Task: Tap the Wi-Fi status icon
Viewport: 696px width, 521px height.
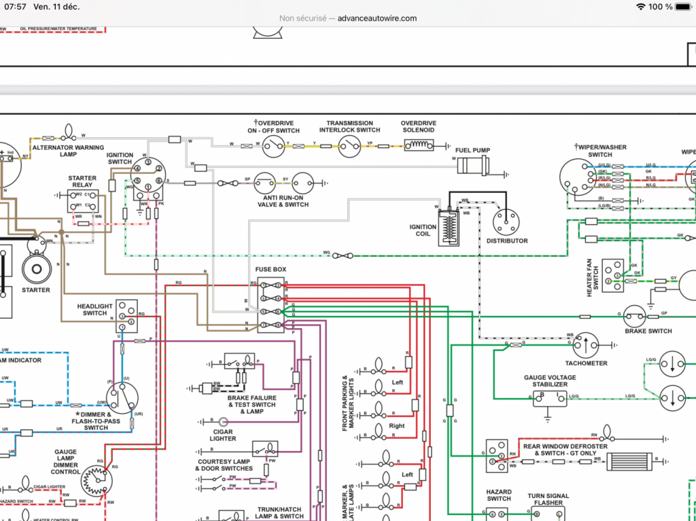Action: (x=640, y=7)
